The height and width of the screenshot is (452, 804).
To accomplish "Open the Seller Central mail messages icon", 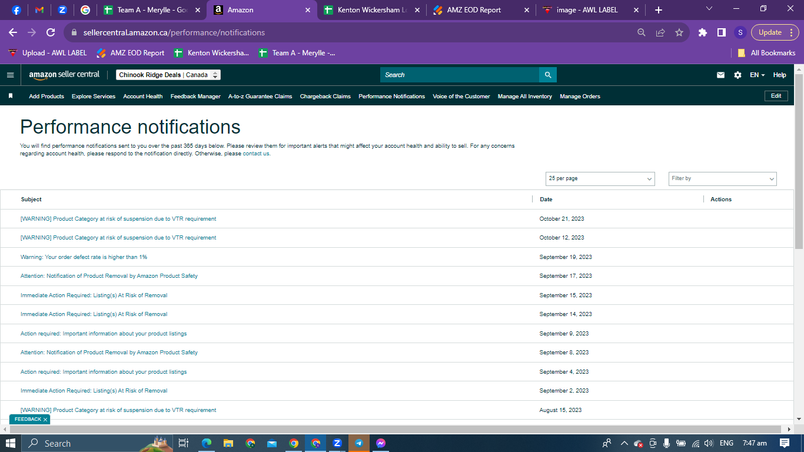I will coord(720,75).
